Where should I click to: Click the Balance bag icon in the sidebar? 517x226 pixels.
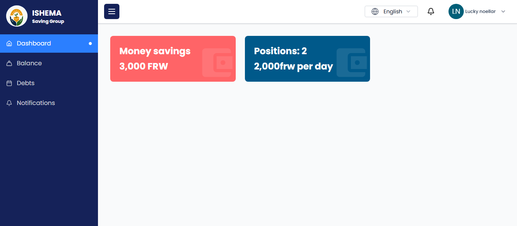pyautogui.click(x=9, y=63)
